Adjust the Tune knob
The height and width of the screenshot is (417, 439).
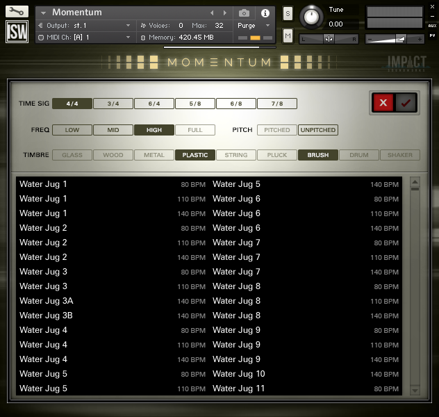pyautogui.click(x=311, y=17)
